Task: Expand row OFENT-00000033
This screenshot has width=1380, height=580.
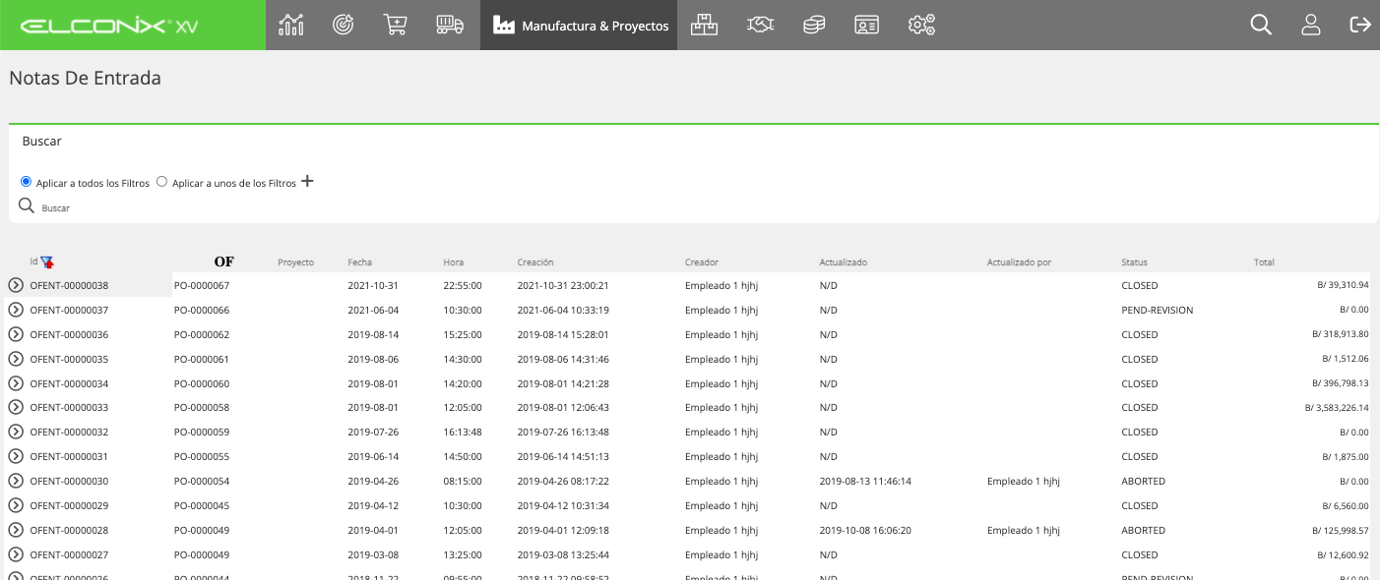Action: (16, 407)
